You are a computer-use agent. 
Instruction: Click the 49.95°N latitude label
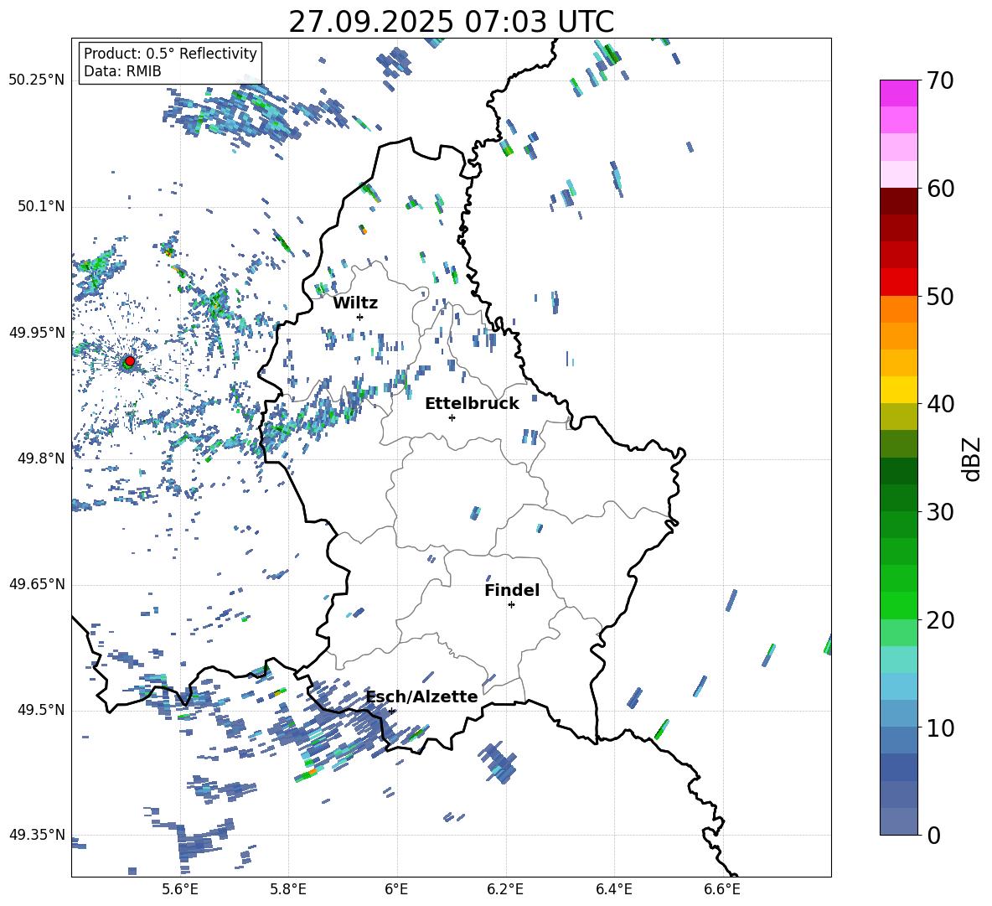tap(37, 333)
